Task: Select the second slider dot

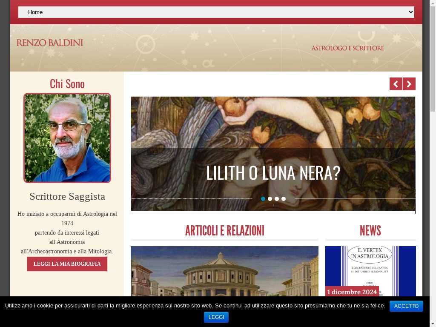Action: click(x=270, y=199)
